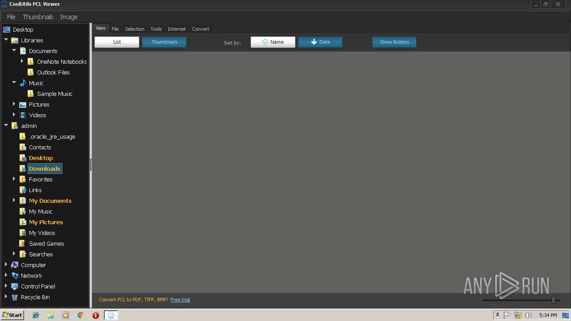The width and height of the screenshot is (571, 321).
Task: Show hidden tray icons arrow
Action: tap(497, 315)
